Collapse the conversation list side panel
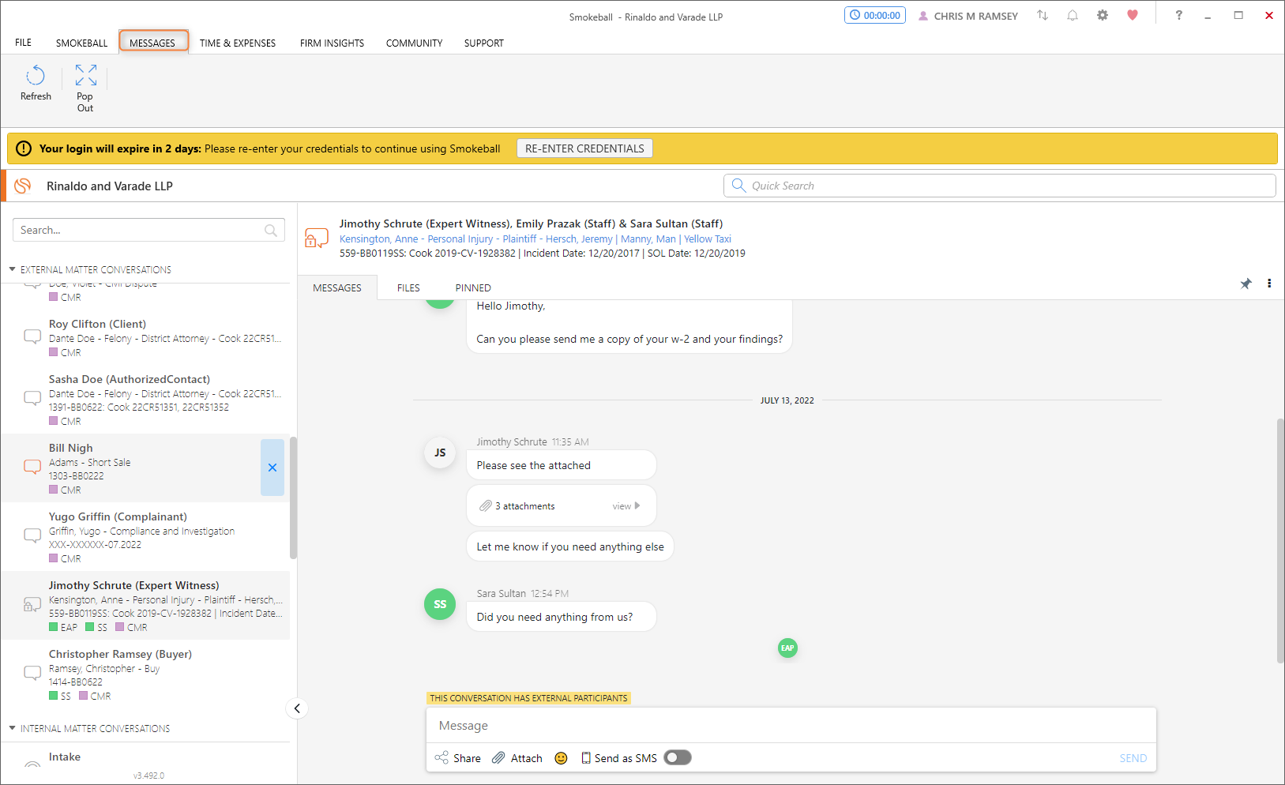Viewport: 1285px width, 785px height. point(297,708)
